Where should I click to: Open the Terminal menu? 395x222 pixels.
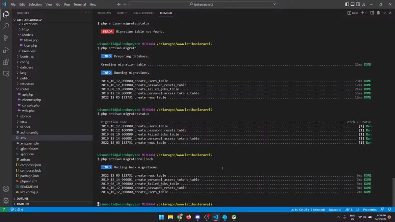pos(79,4)
